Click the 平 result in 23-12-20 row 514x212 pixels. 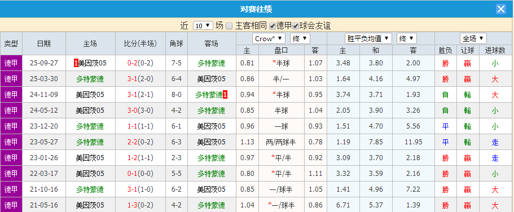click(446, 126)
